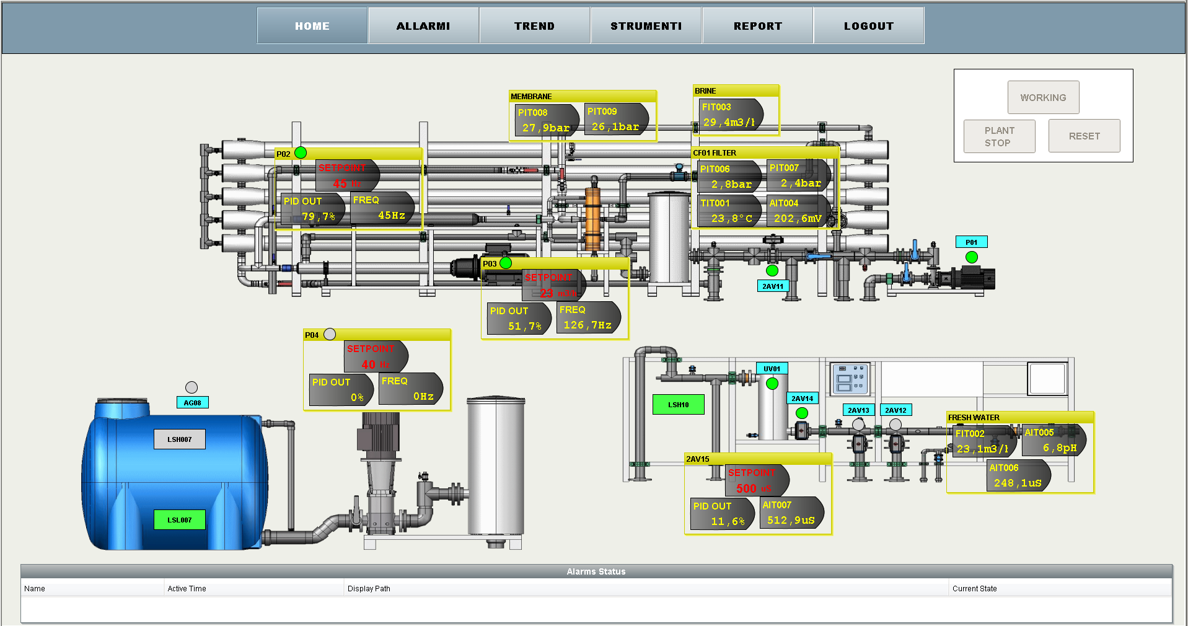Click the LOGOUT tab
The image size is (1188, 626).
point(869,25)
